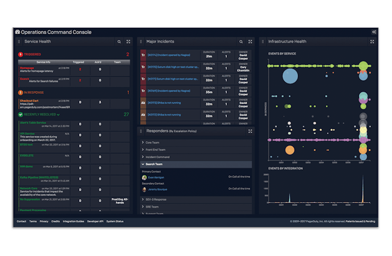The width and height of the screenshot is (392, 256).
Task: Open incident #2171 Saturn disk high
Action: click(x=173, y=79)
